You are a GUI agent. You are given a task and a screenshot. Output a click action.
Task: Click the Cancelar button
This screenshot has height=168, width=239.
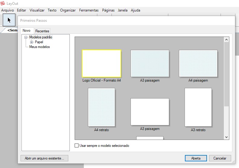click(220, 158)
